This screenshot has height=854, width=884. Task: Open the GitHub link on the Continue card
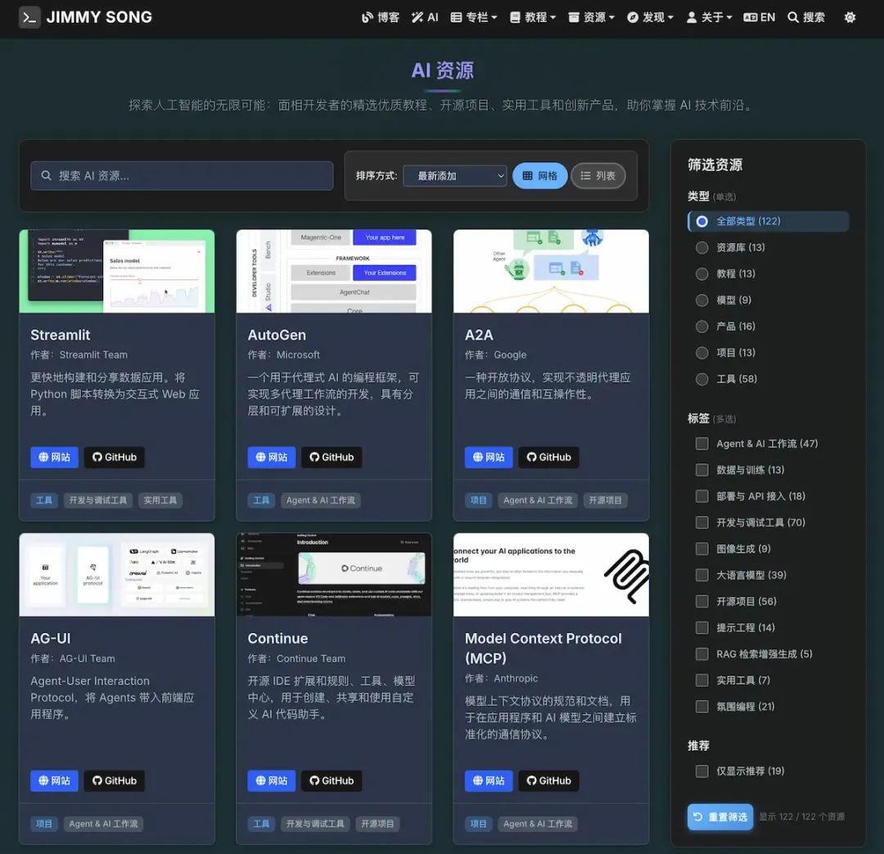click(331, 780)
